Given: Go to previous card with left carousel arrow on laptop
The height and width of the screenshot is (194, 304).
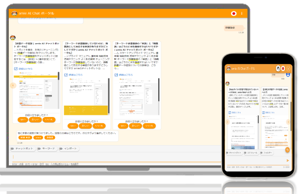Looking at the screenshot, I should click(x=13, y=85).
